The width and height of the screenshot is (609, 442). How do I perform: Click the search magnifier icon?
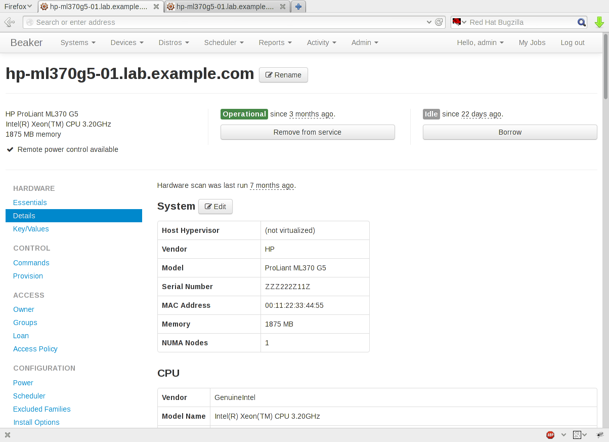click(582, 22)
